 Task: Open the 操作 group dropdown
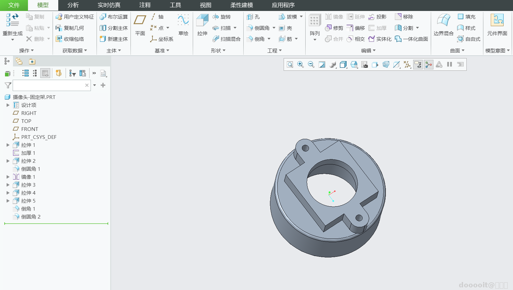pyautogui.click(x=26, y=50)
